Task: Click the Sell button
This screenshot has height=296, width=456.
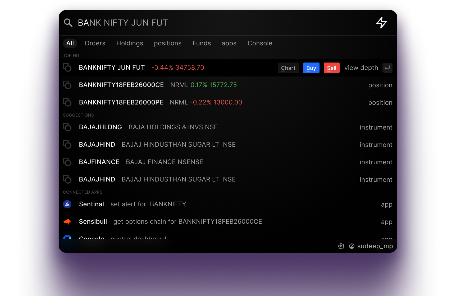Action: pos(331,68)
